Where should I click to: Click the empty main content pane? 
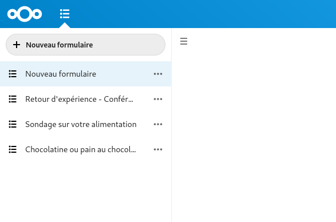coord(254,133)
